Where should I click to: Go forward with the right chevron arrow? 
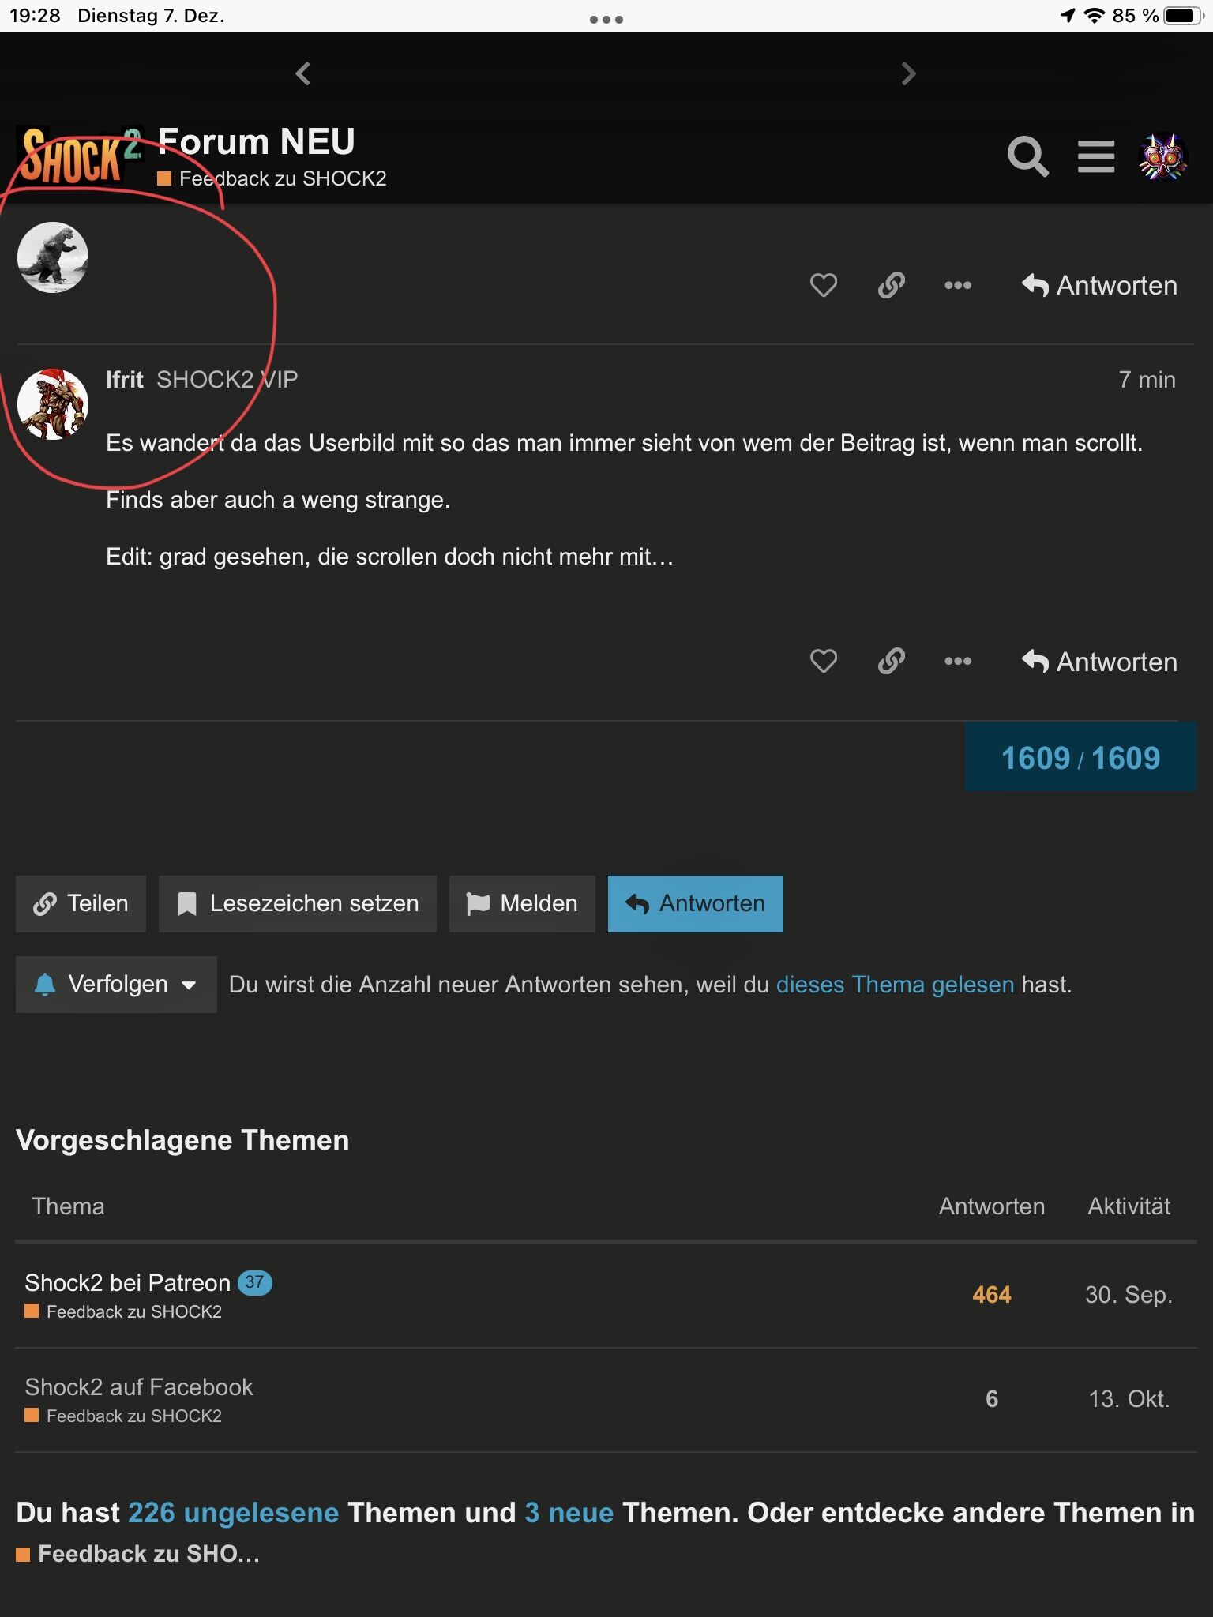click(x=909, y=74)
